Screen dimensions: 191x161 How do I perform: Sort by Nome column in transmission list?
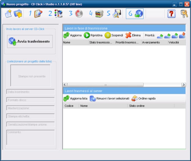coord(76,42)
